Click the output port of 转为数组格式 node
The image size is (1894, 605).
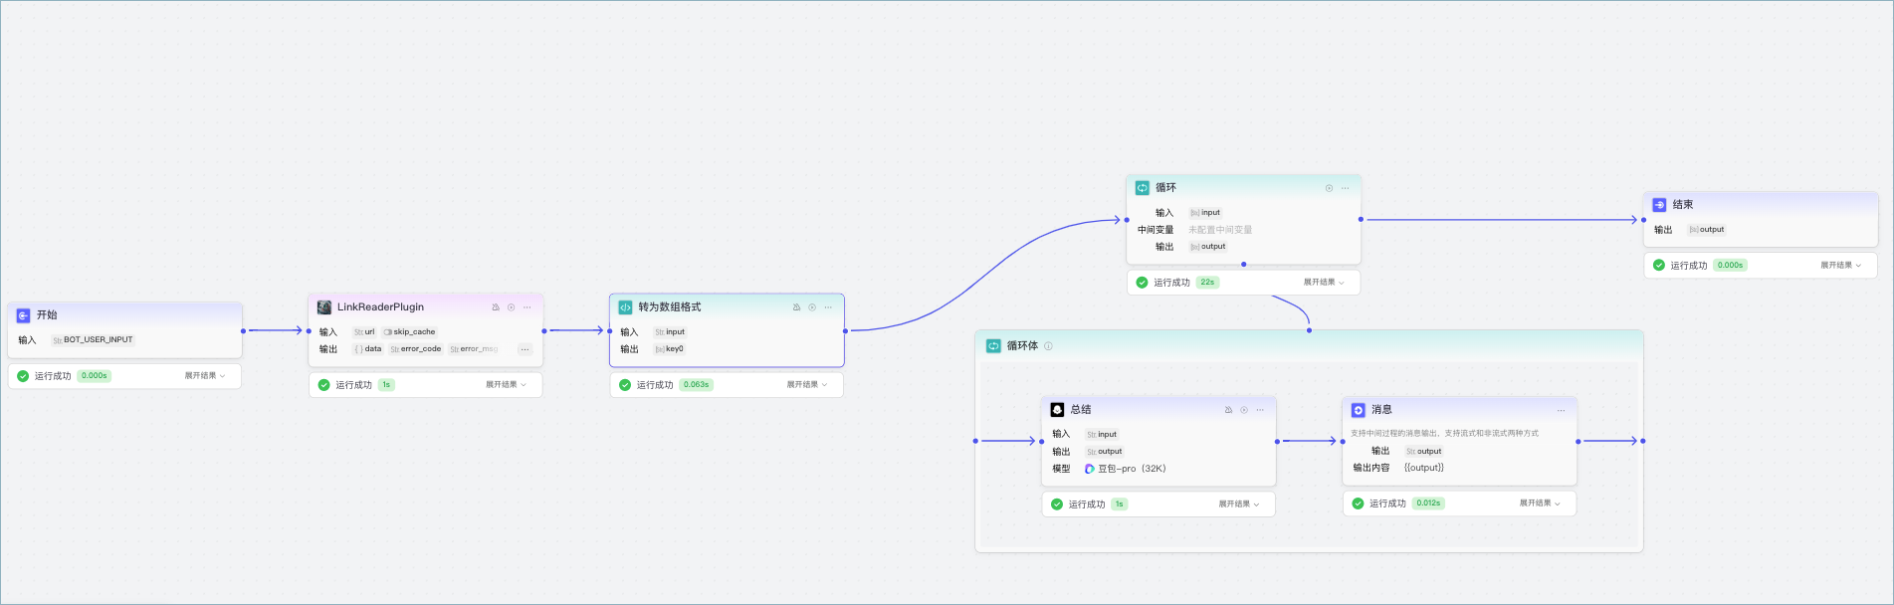(x=845, y=331)
